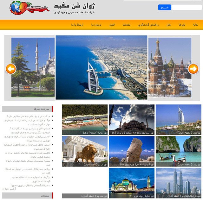The height and width of the screenshot is (200, 203).
Task: Open the اخبار menu item
Action: pyautogui.click(x=112, y=25)
